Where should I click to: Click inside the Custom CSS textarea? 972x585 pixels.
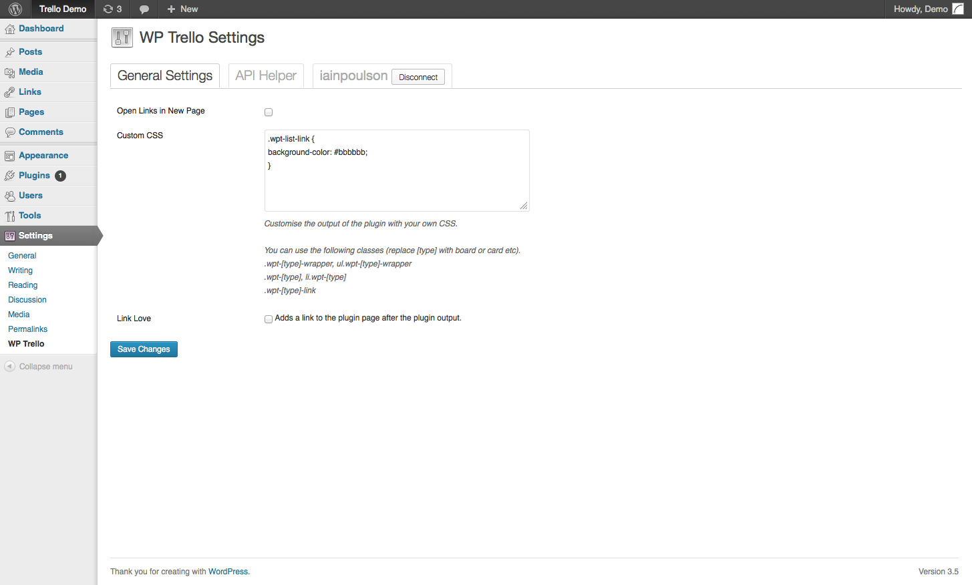coord(397,170)
